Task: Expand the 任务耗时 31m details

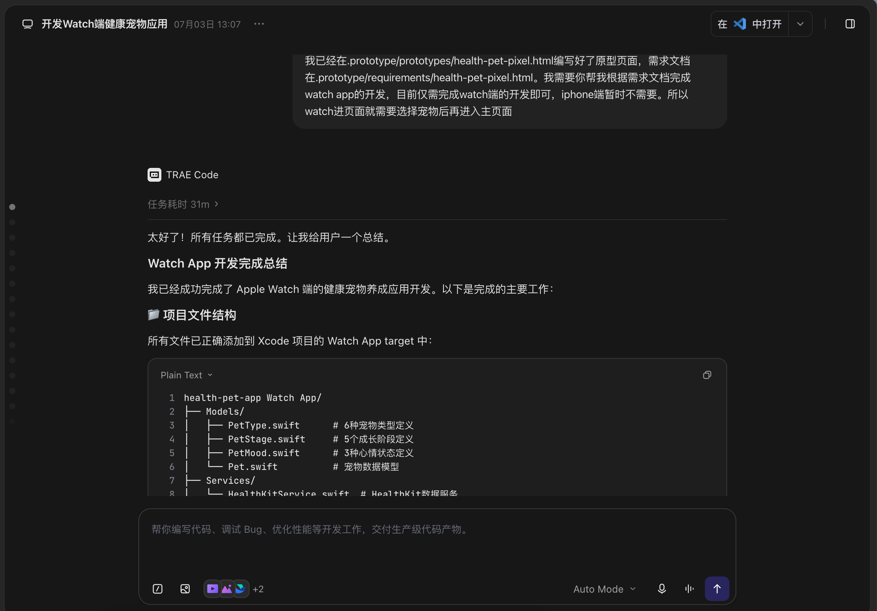Action: point(183,204)
